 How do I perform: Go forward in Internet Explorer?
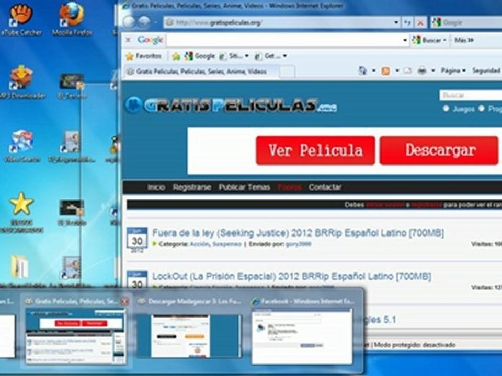coord(144,22)
